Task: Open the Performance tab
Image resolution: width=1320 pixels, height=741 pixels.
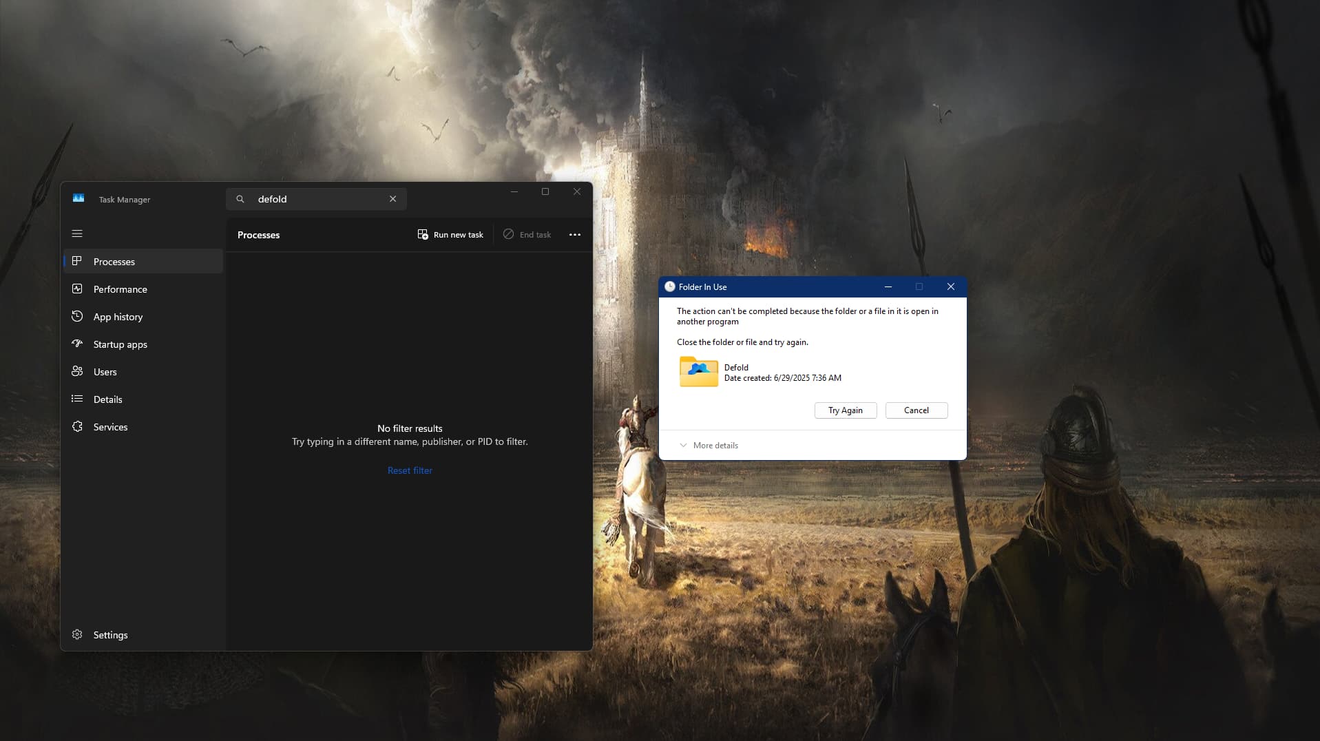Action: pos(143,289)
